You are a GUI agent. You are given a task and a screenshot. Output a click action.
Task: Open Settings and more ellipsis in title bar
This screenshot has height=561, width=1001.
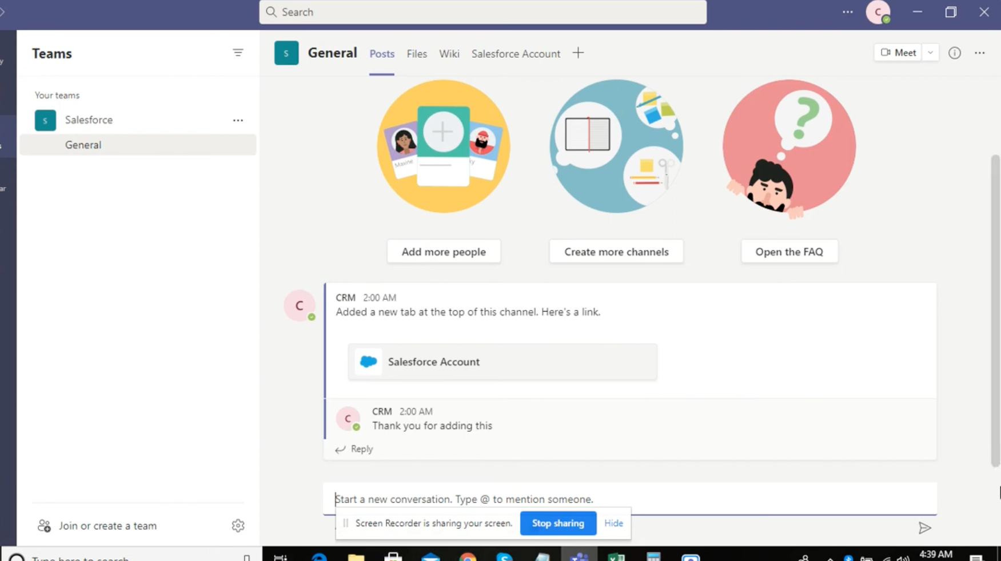point(848,12)
